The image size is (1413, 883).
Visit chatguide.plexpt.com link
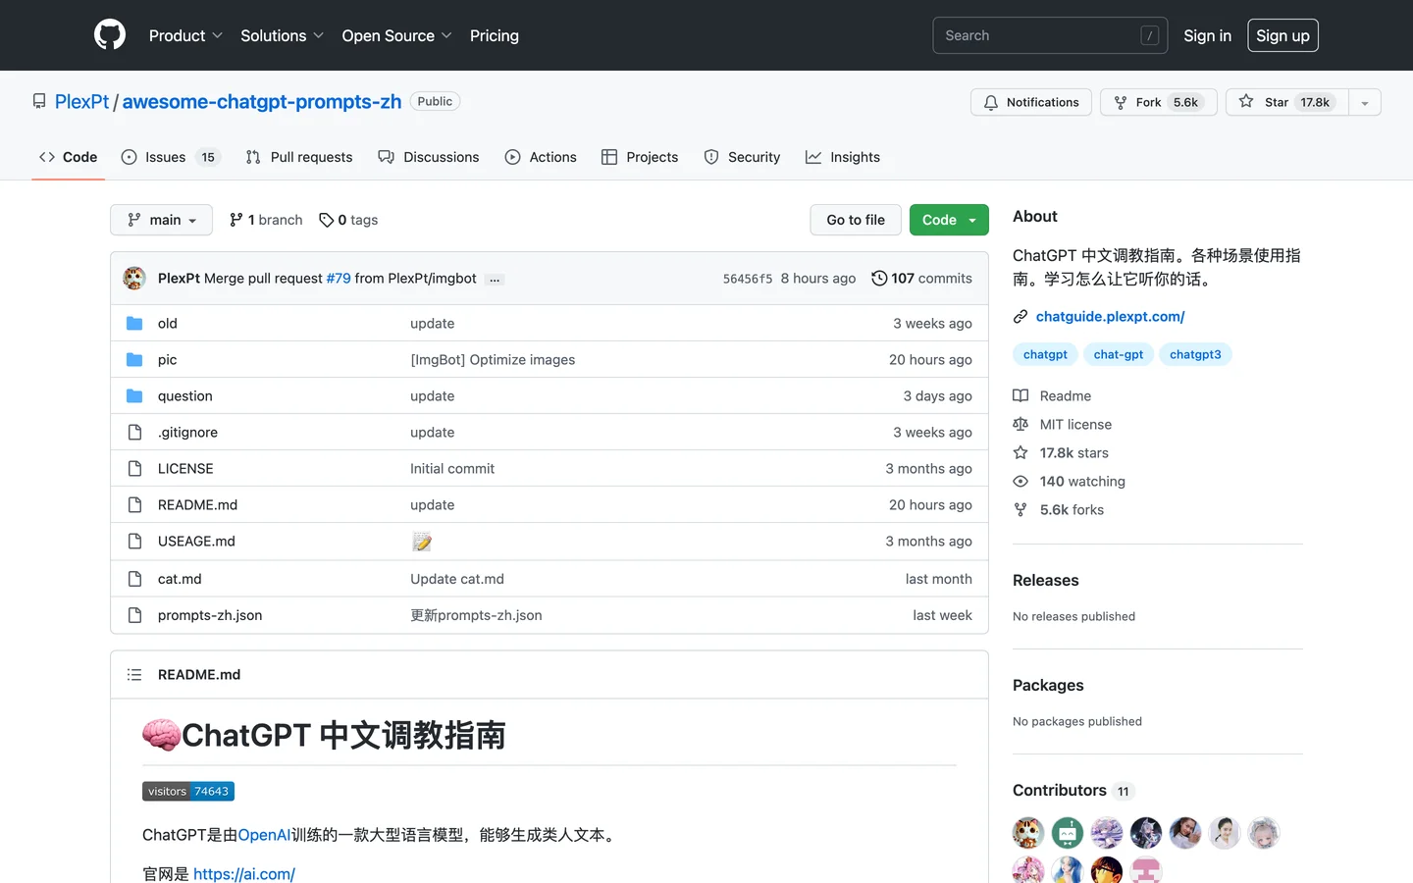(1110, 316)
